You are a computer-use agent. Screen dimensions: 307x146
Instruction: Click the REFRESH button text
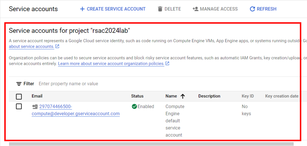[x=267, y=9]
